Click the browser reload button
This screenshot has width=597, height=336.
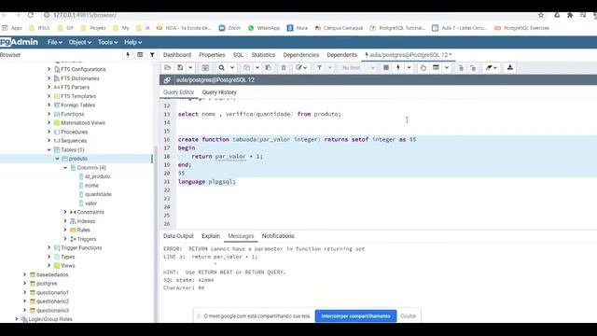[x=31, y=15]
